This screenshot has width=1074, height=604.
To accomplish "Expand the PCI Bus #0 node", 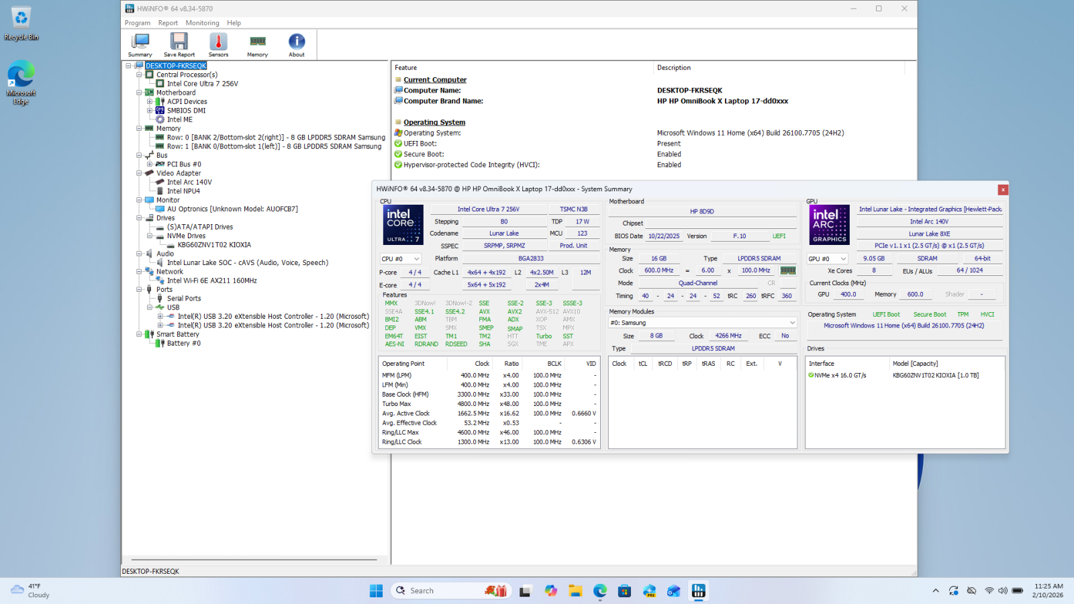I will (150, 164).
